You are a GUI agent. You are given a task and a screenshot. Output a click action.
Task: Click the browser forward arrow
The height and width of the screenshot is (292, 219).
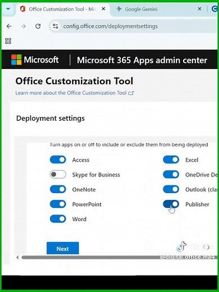pos(24,26)
